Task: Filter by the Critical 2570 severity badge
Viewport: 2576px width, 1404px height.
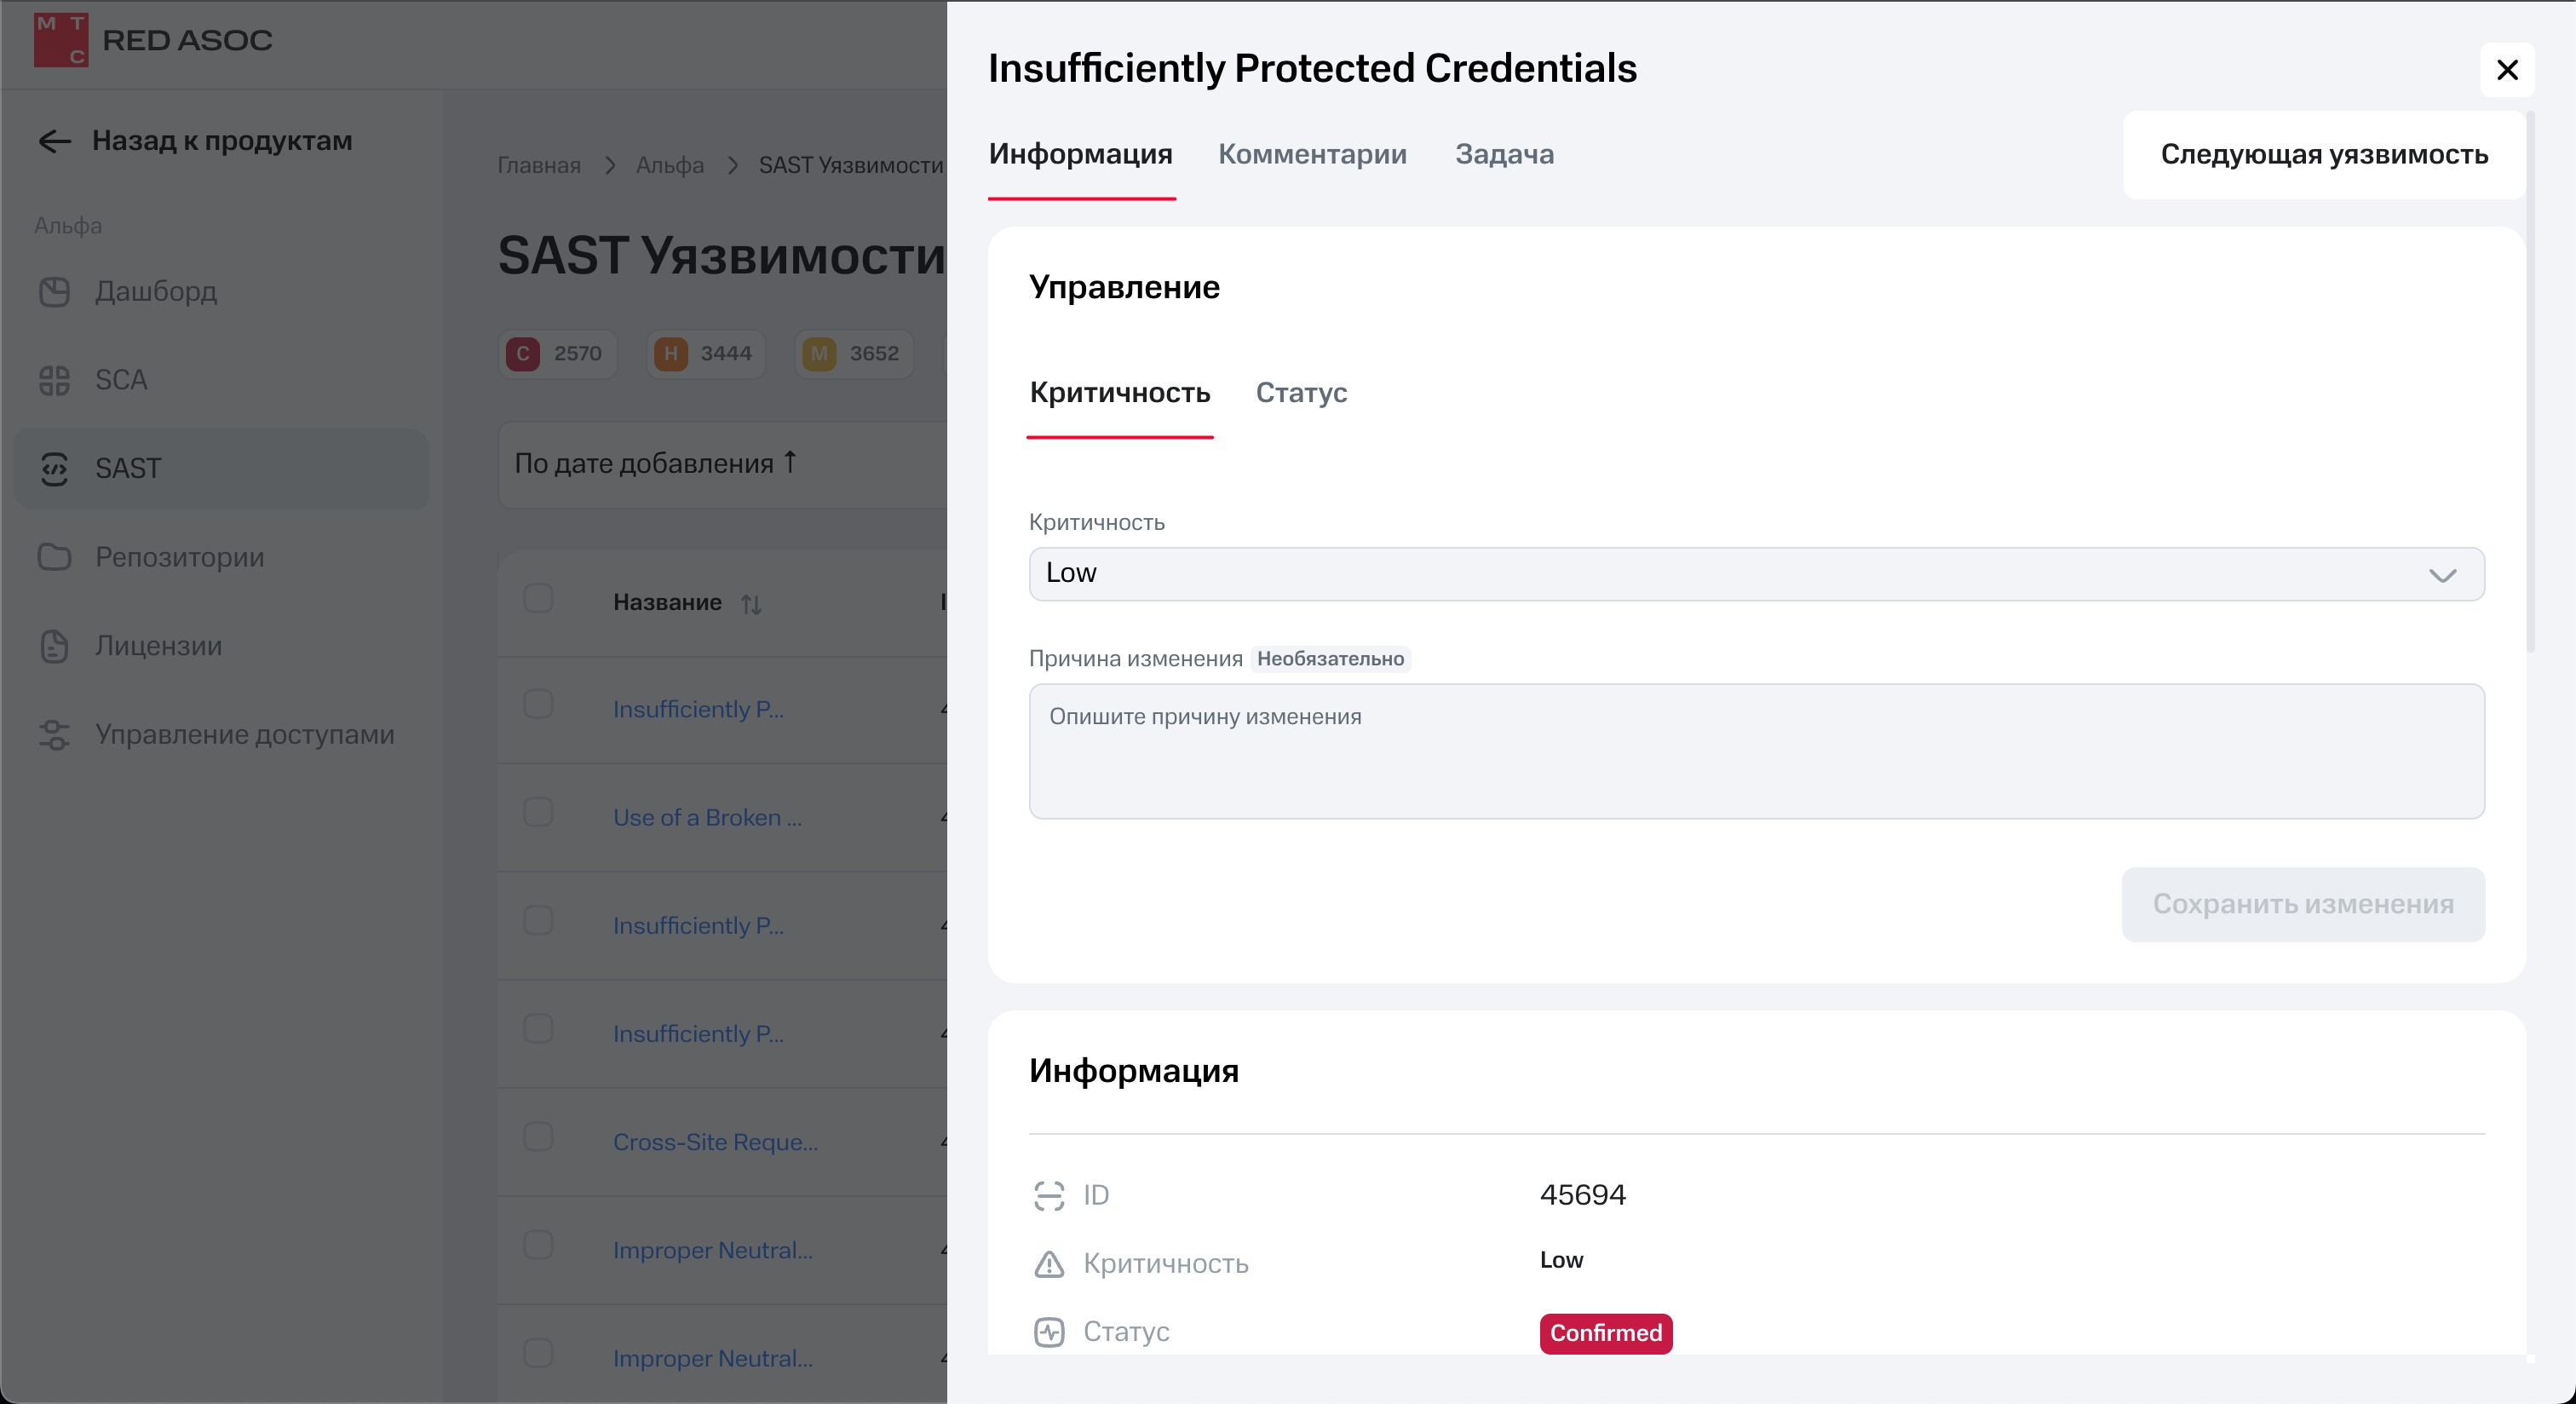Action: click(557, 354)
